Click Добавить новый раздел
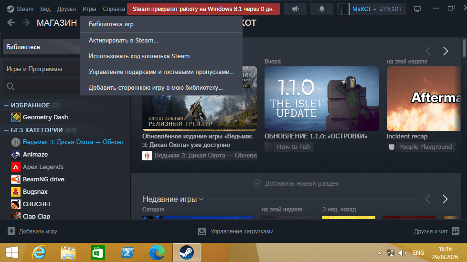 pos(297,183)
